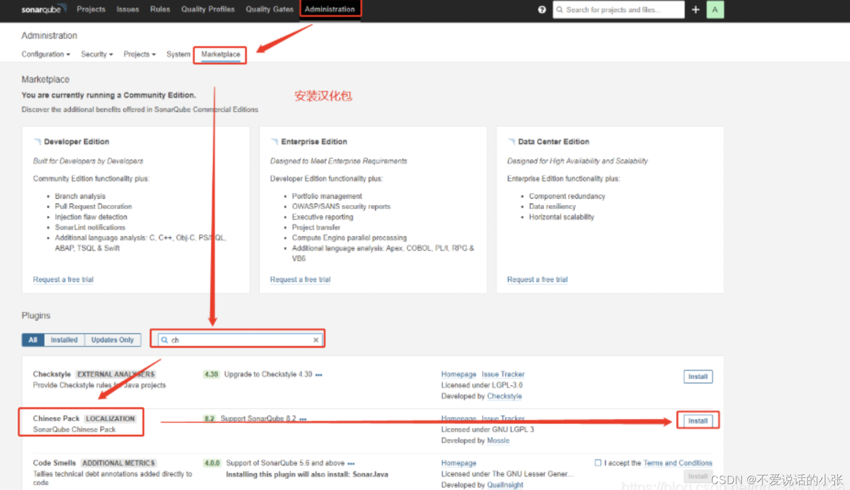850x490 pixels.
Task: Go to the System tab
Action: pos(178,54)
